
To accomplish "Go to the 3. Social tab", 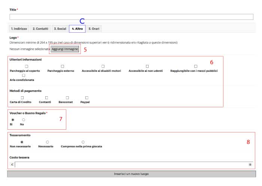I will [x=60, y=29].
